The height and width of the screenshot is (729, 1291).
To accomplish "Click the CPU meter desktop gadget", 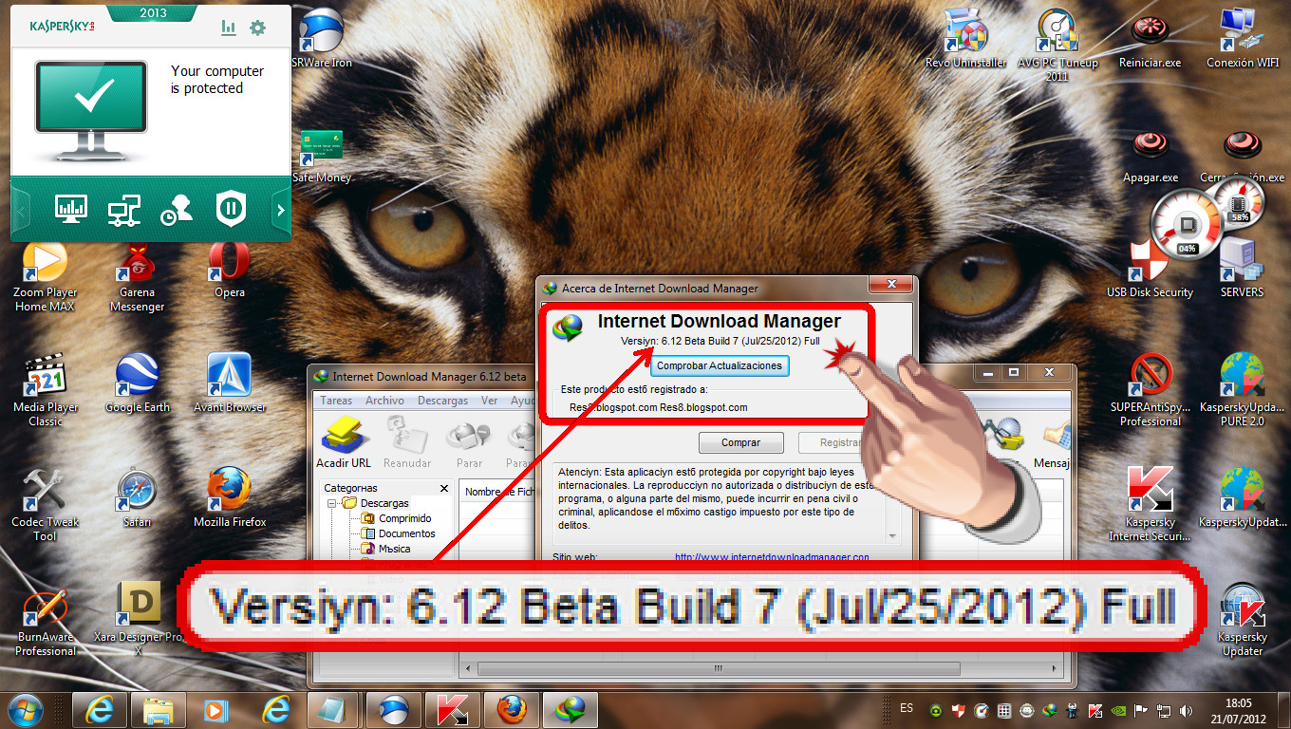I will [x=1187, y=226].
